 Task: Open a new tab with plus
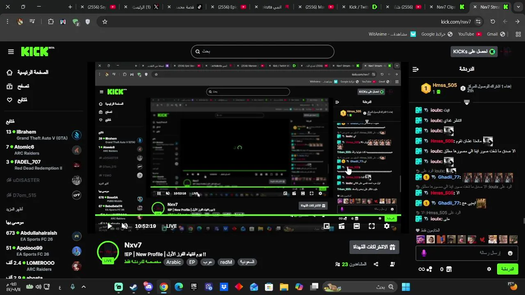click(70, 7)
